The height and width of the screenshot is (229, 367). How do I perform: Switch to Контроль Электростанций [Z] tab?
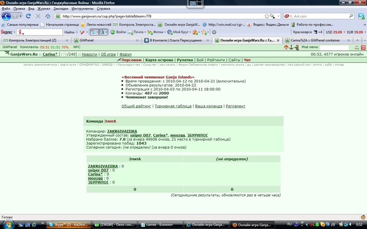(x=36, y=41)
